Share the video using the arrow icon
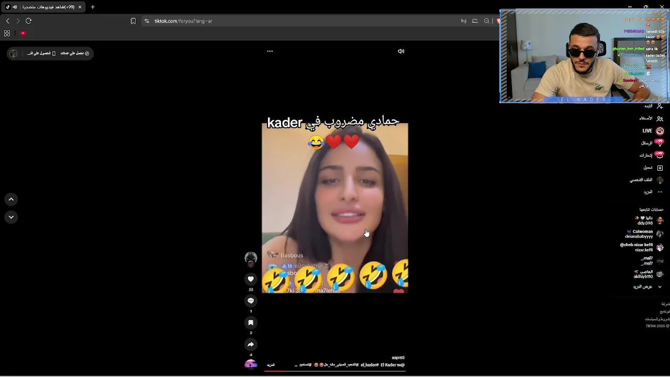 pos(251,345)
